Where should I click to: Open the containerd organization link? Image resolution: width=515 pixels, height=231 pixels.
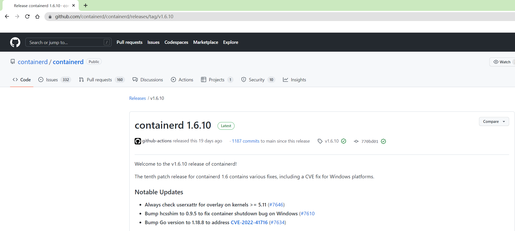coord(33,62)
